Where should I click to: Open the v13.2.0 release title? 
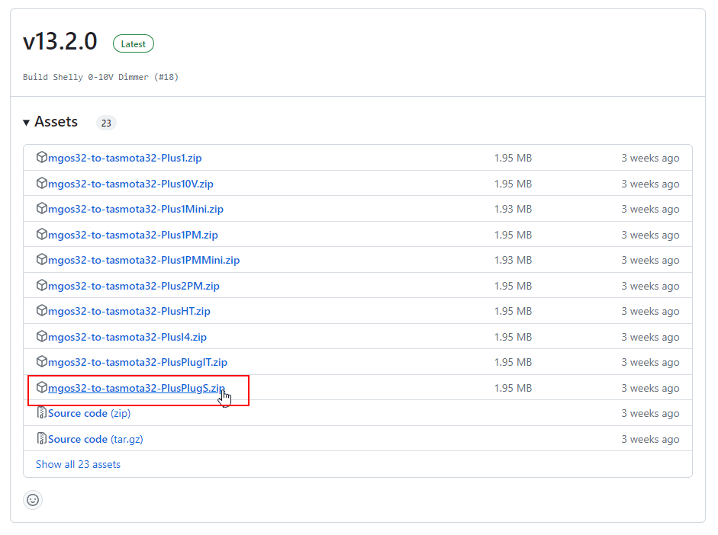pyautogui.click(x=60, y=43)
